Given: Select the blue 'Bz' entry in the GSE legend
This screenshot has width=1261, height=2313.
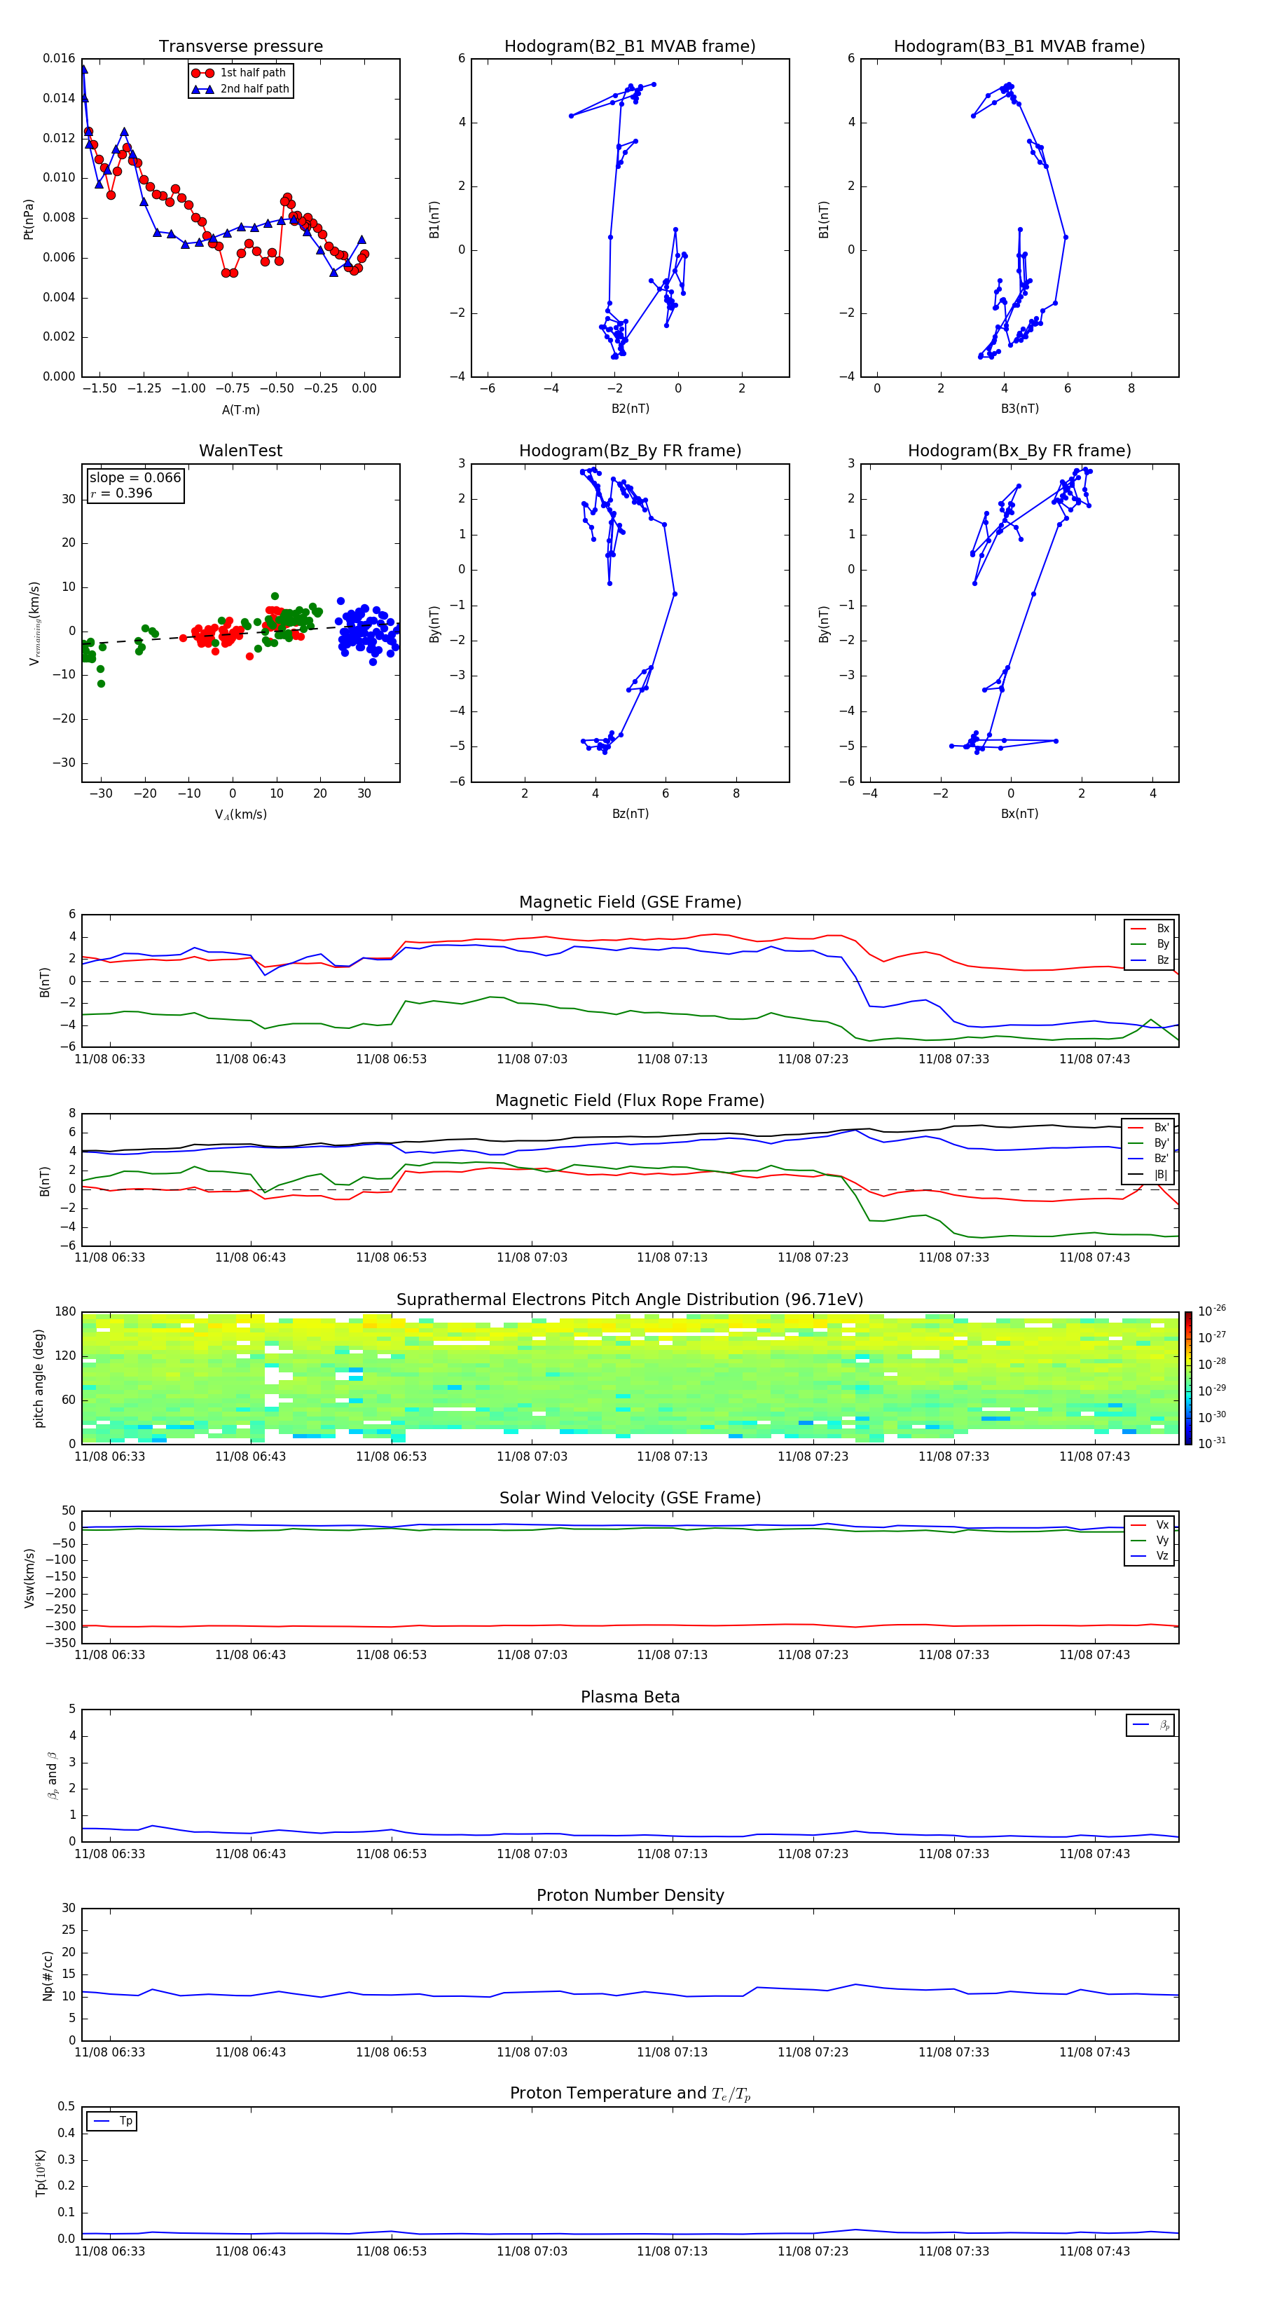Looking at the screenshot, I should (x=1150, y=960).
